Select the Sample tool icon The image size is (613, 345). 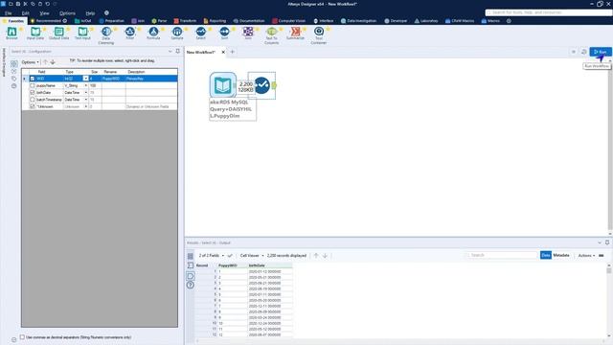click(x=177, y=32)
